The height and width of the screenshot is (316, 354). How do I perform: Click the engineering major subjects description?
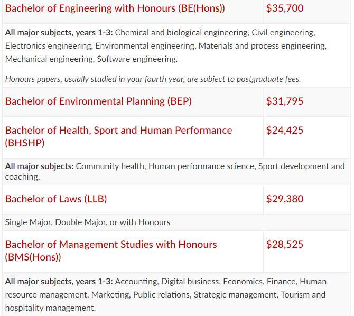(x=166, y=46)
